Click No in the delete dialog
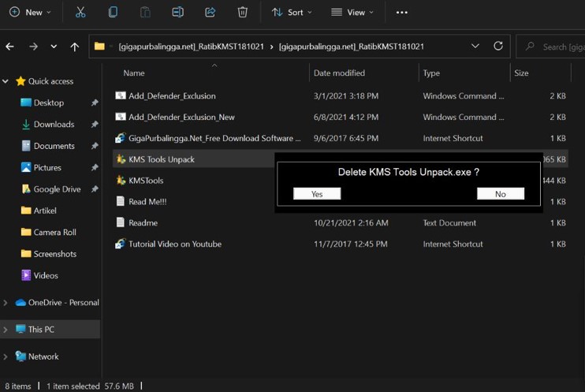The height and width of the screenshot is (392, 585). point(501,194)
